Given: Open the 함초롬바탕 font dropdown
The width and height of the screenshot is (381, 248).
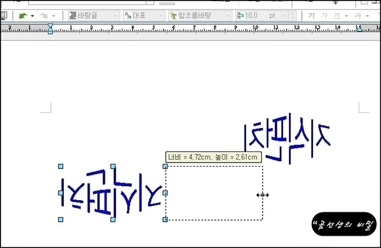Looking at the screenshot, I should (200, 16).
